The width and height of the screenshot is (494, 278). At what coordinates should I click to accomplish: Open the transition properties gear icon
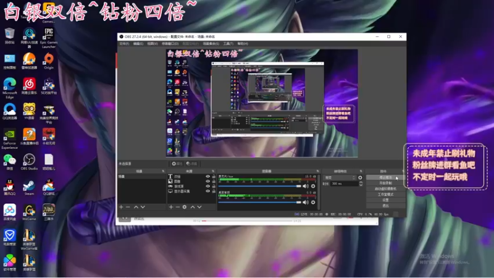coord(361,178)
